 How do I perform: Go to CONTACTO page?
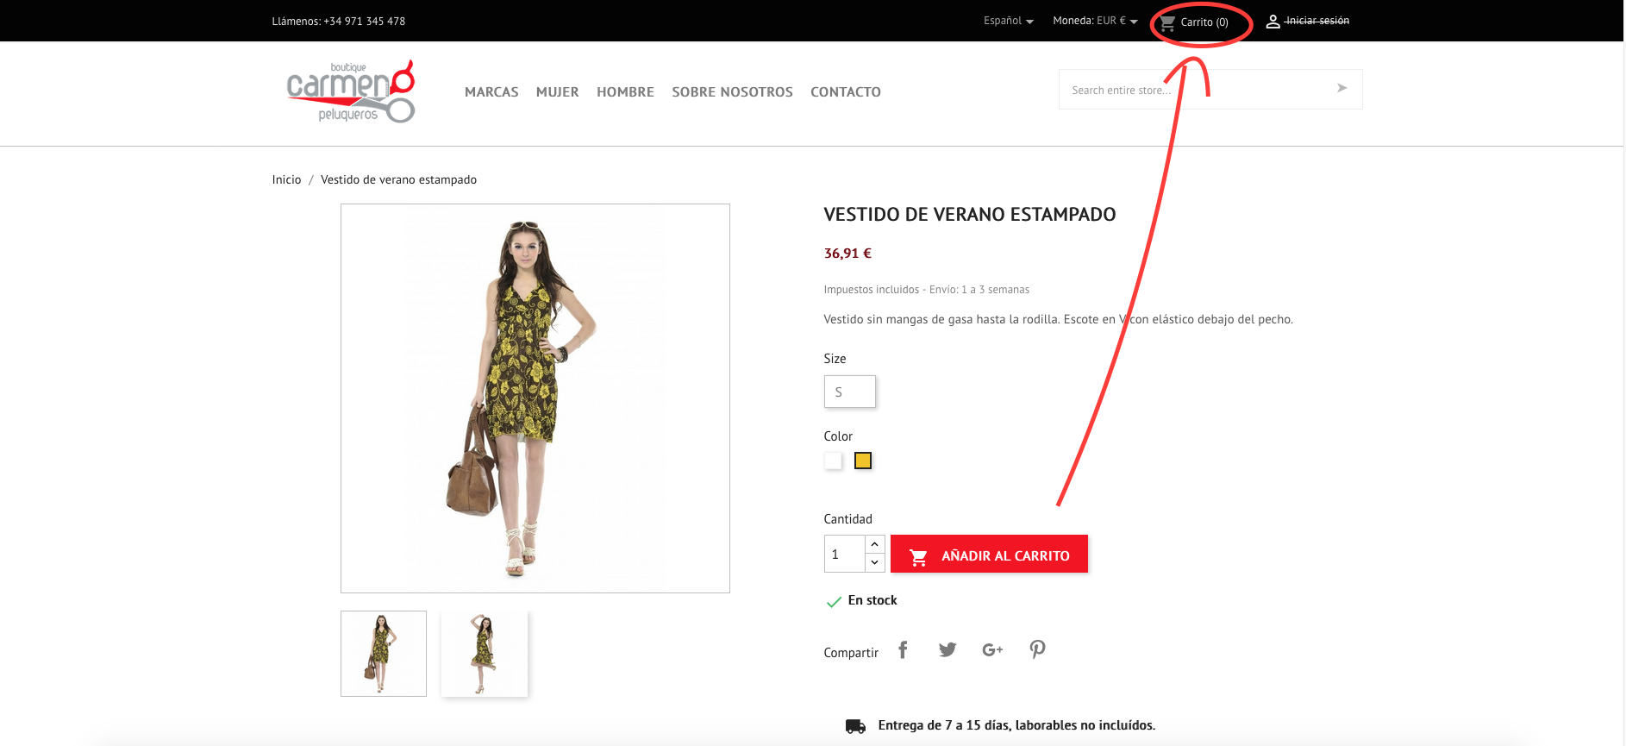846,92
